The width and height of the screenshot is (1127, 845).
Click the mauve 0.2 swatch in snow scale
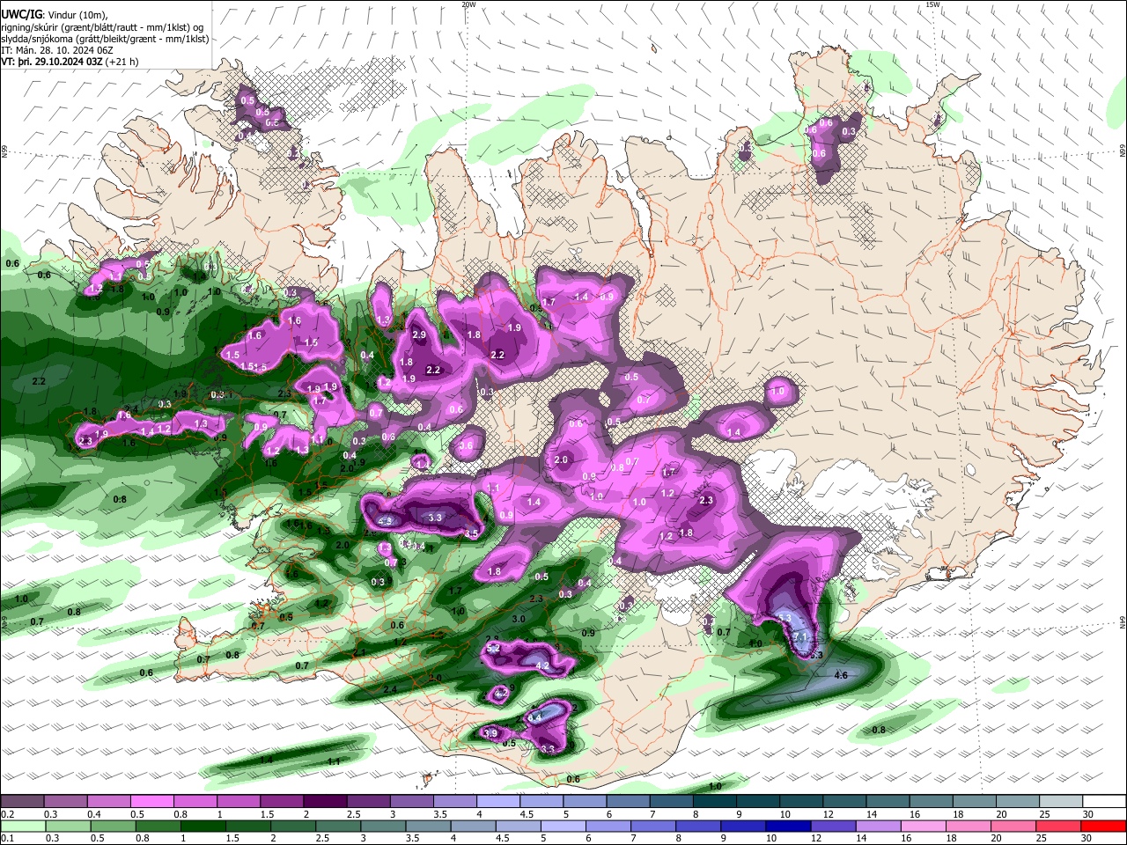click(x=21, y=801)
